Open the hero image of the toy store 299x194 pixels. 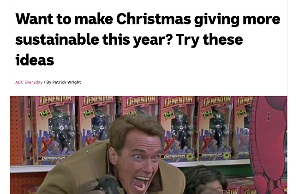pos(149,145)
